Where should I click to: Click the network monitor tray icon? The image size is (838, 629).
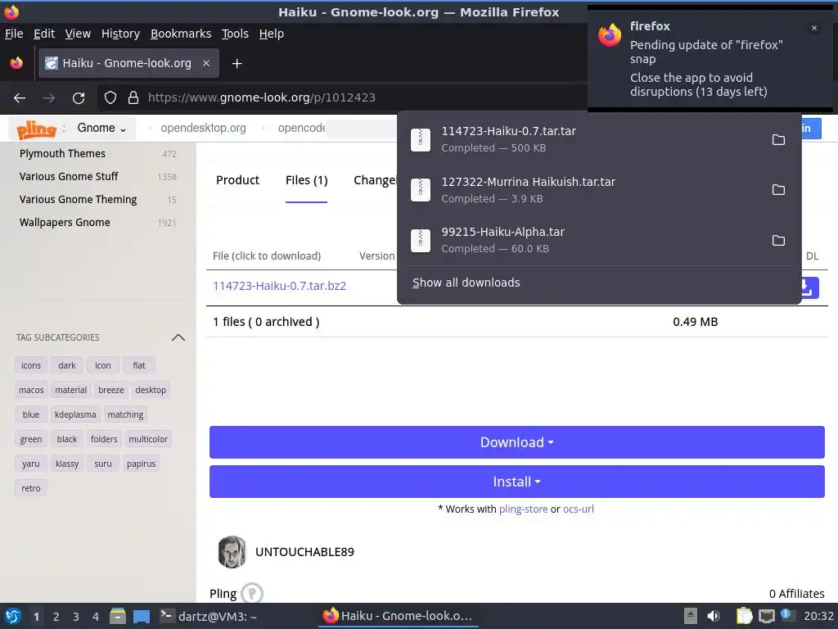click(x=766, y=616)
